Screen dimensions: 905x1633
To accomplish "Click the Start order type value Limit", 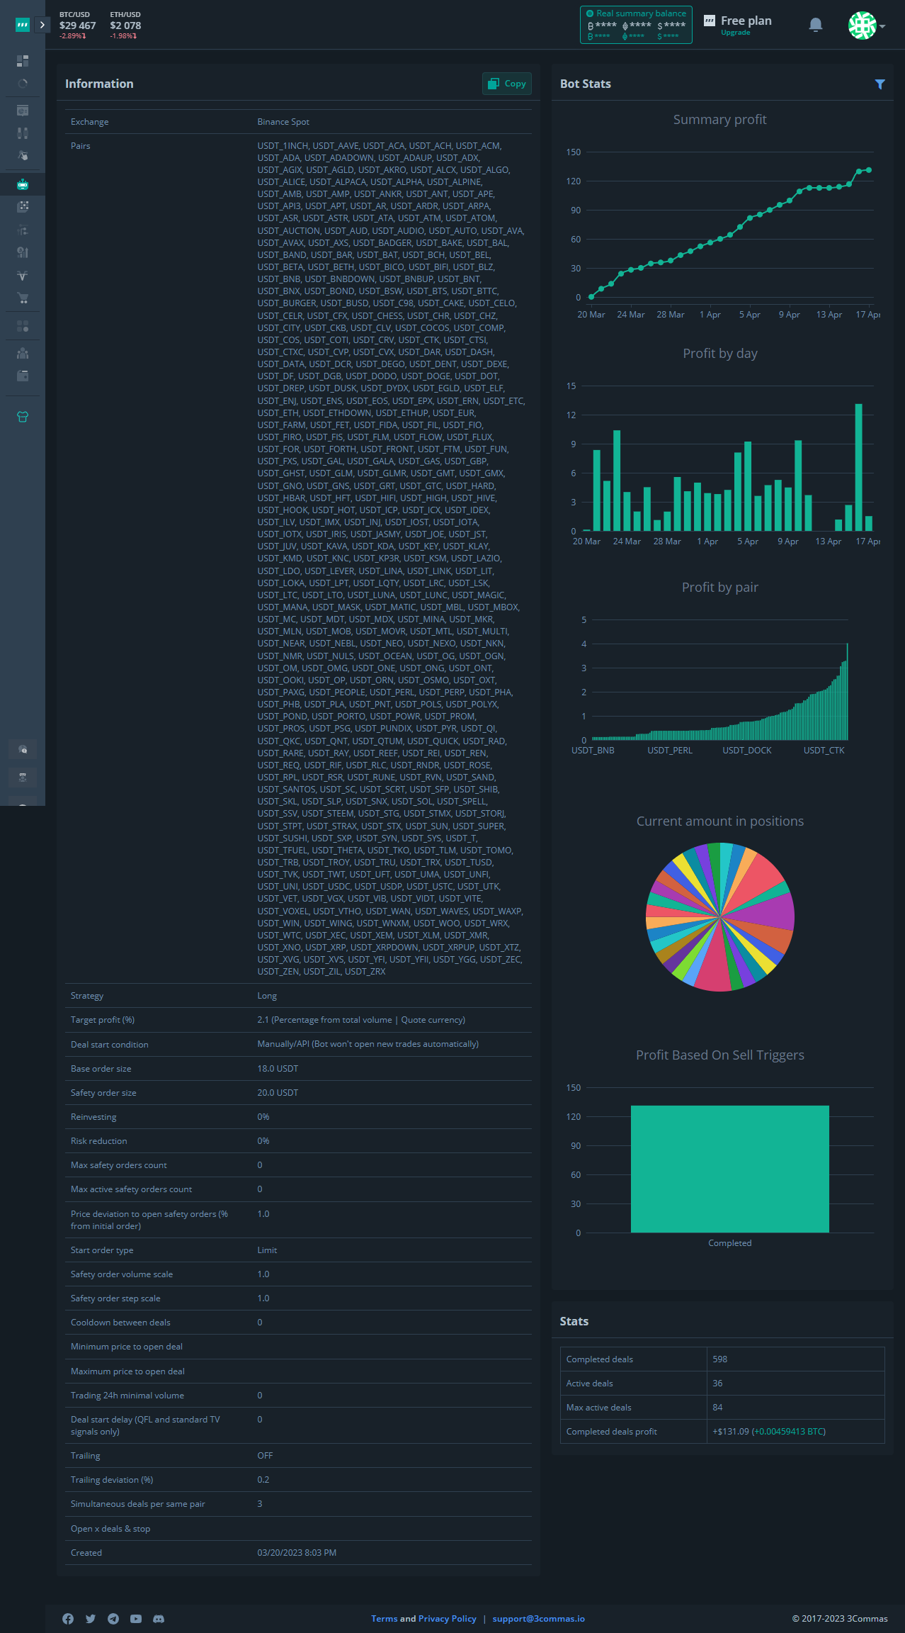I will [267, 1250].
